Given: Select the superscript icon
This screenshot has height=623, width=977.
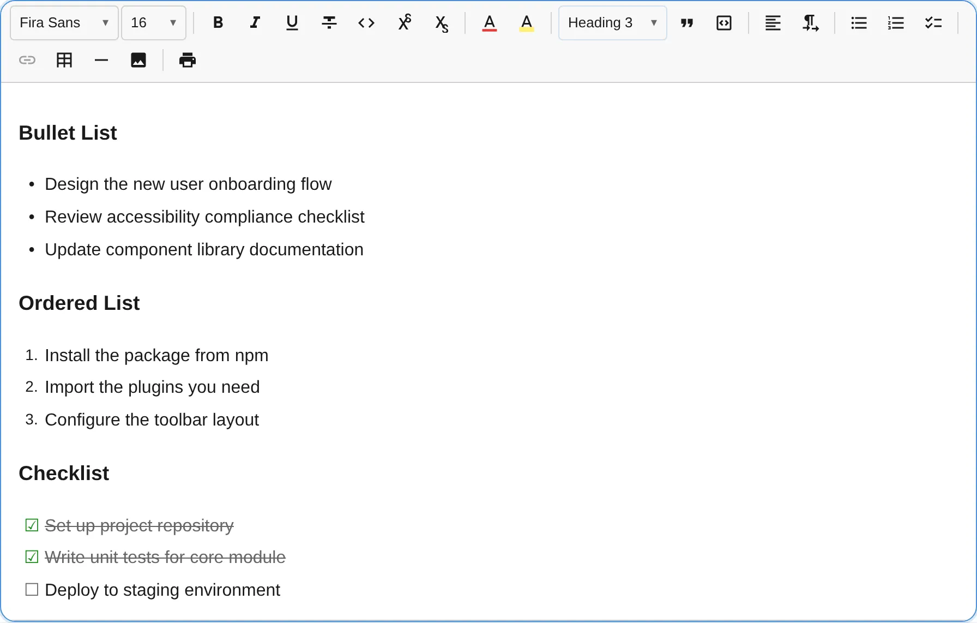Looking at the screenshot, I should [405, 22].
